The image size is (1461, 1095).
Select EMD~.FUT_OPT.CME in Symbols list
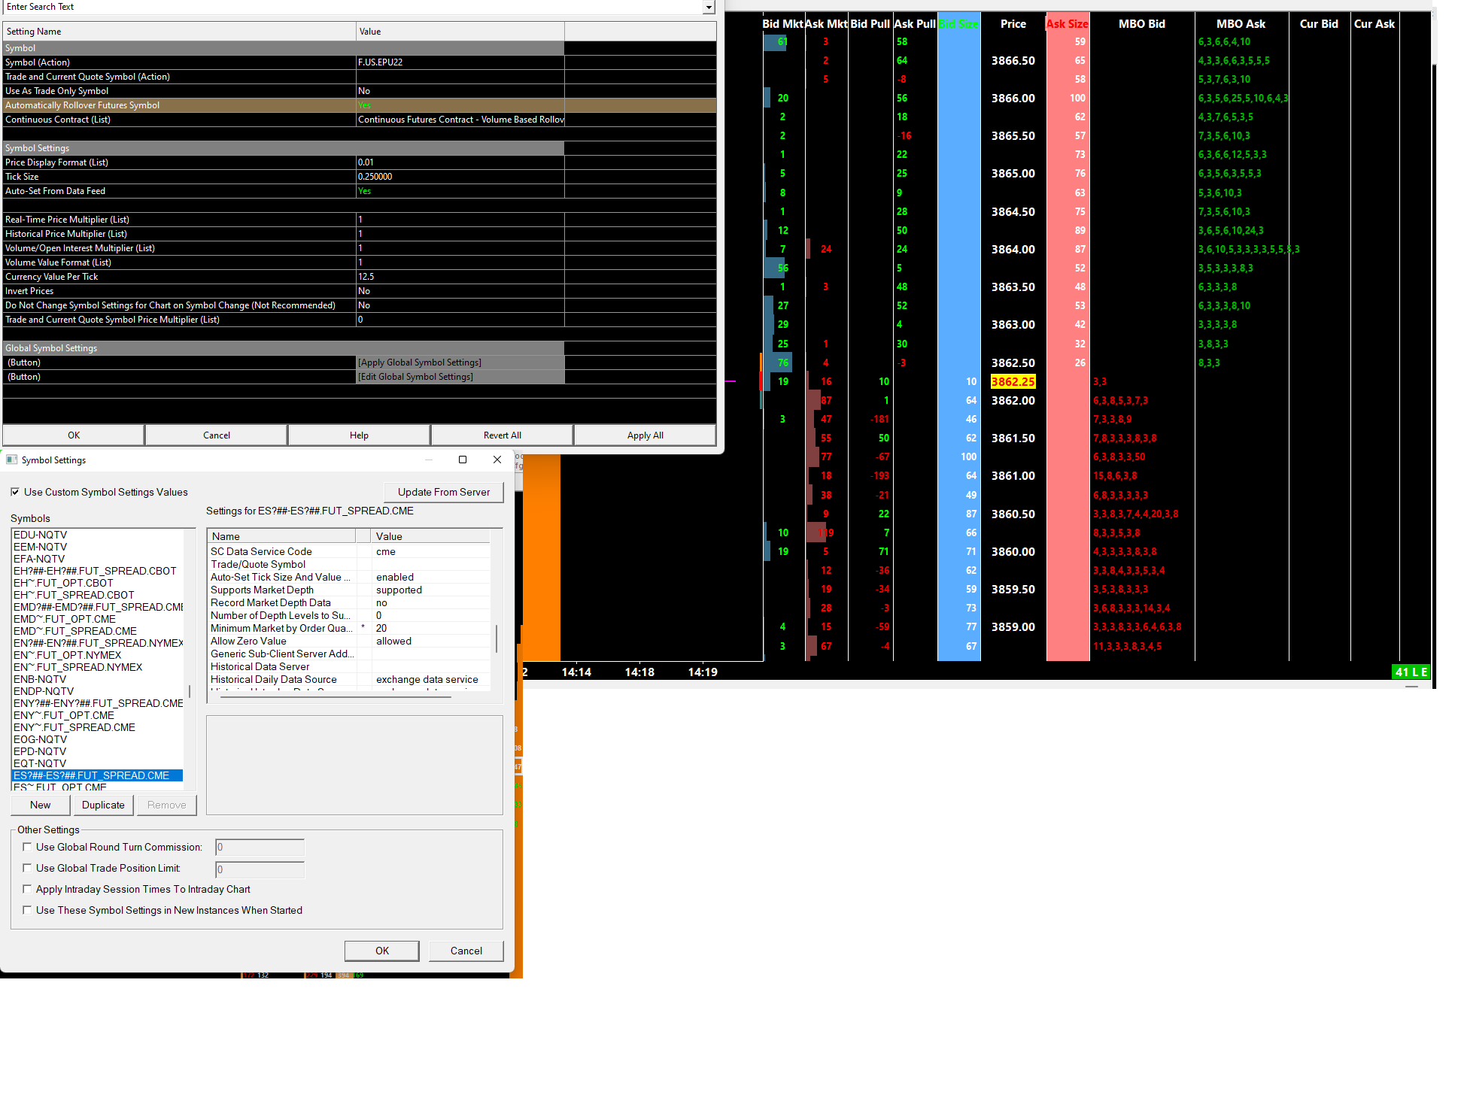[65, 619]
